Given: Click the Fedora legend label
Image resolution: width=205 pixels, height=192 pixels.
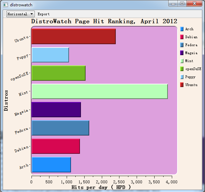Looking at the screenshot, I should pyautogui.click(x=191, y=45).
